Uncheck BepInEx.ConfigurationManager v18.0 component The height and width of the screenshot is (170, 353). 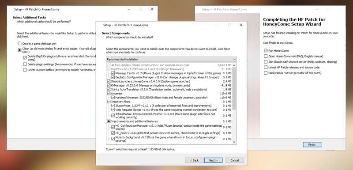(x=113, y=77)
